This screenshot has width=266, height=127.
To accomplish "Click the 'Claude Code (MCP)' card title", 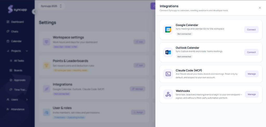I will tap(189, 70).
